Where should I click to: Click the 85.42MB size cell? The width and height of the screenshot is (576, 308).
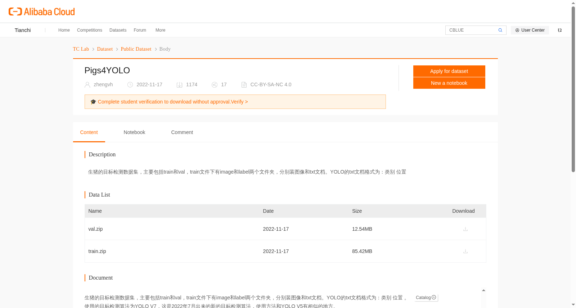(x=362, y=251)
